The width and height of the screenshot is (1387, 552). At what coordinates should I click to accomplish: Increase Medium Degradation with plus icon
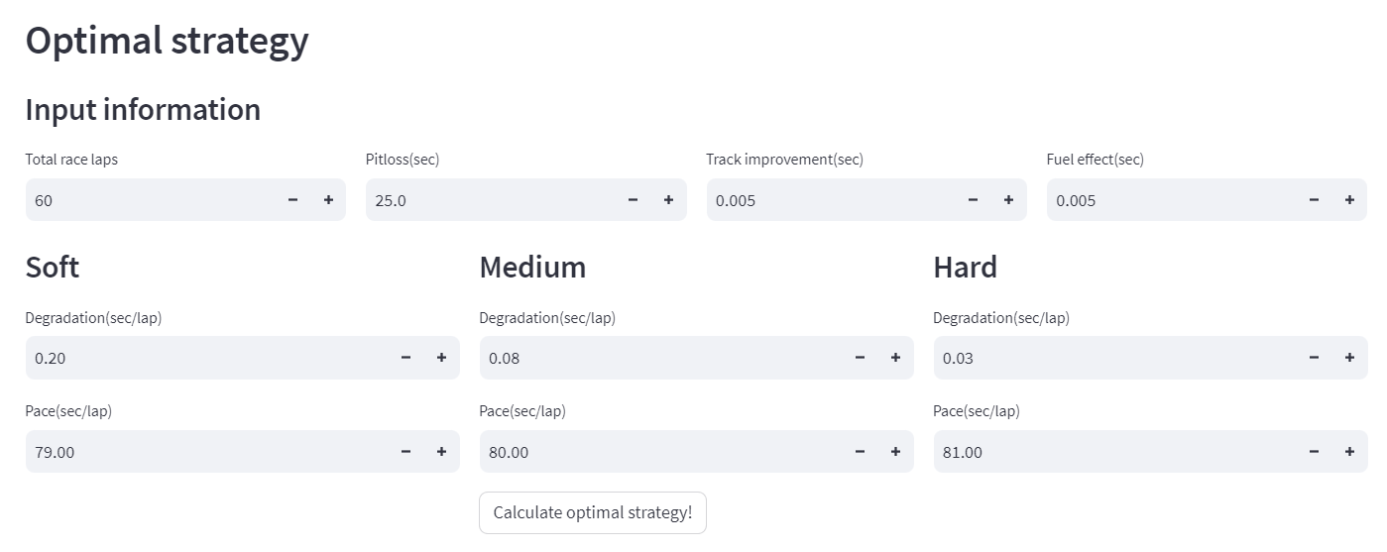click(x=895, y=358)
